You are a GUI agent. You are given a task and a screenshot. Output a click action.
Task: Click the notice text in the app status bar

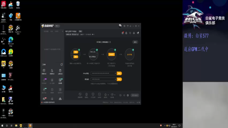point(49,102)
